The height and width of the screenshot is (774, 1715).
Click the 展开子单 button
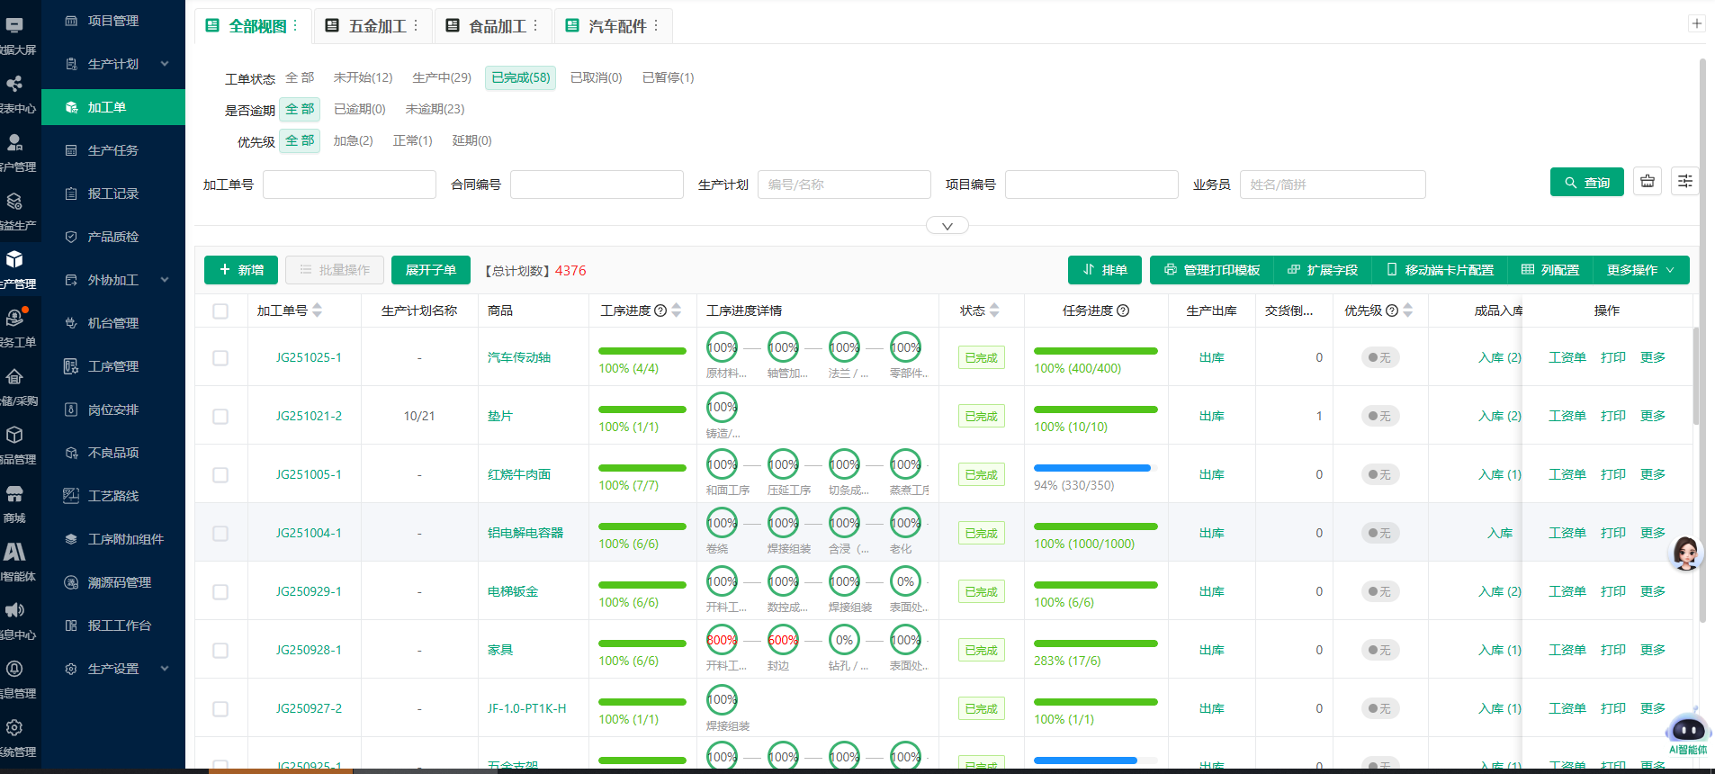point(431,270)
